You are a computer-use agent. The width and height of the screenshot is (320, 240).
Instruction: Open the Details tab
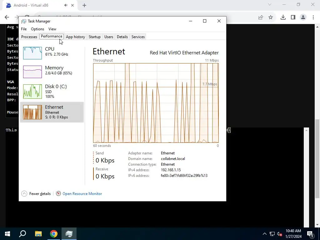click(122, 37)
